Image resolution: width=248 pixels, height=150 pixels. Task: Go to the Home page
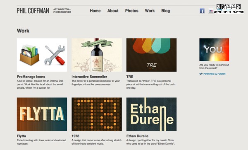tap(95, 11)
